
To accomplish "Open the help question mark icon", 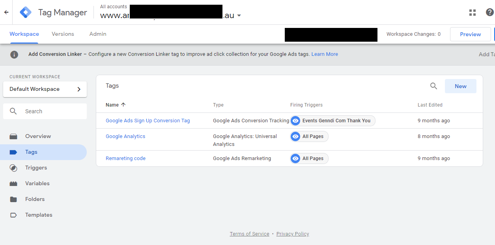I will pos(489,13).
